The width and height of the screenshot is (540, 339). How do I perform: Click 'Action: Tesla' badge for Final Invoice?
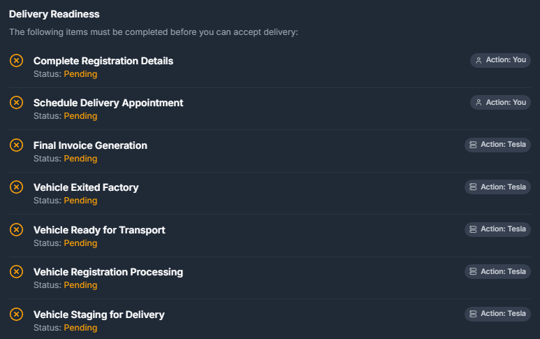[497, 145]
